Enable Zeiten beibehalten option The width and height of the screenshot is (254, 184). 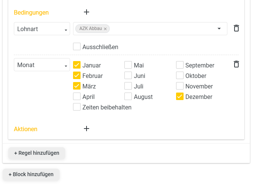click(x=77, y=107)
